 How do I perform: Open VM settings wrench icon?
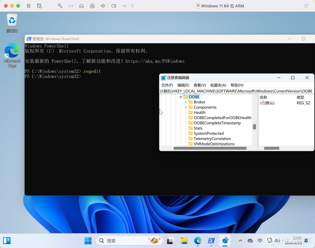tap(60, 6)
